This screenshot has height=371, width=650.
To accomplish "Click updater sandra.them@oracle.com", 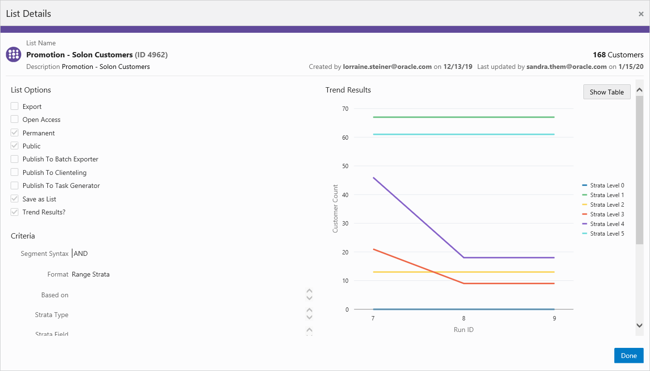I will click(x=567, y=66).
